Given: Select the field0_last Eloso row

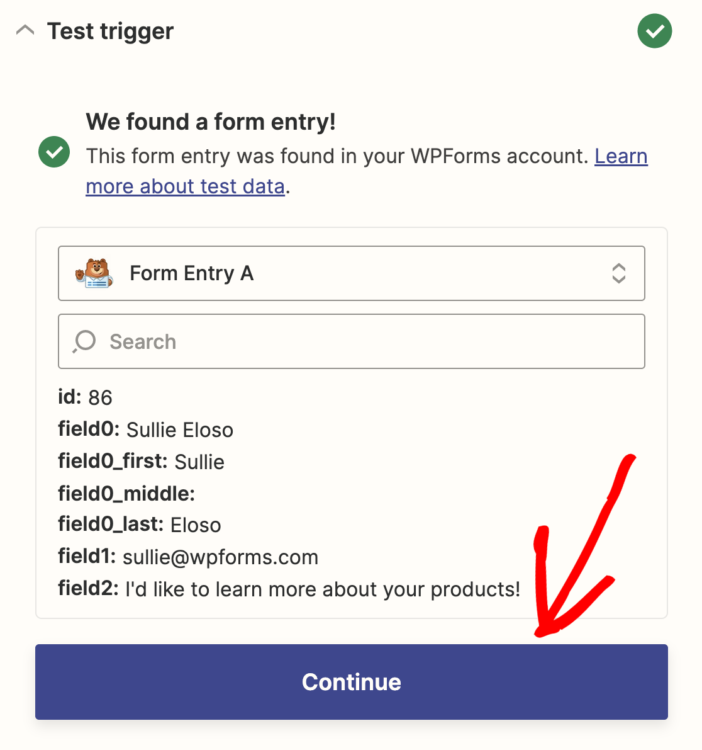Looking at the screenshot, I should coord(140,525).
